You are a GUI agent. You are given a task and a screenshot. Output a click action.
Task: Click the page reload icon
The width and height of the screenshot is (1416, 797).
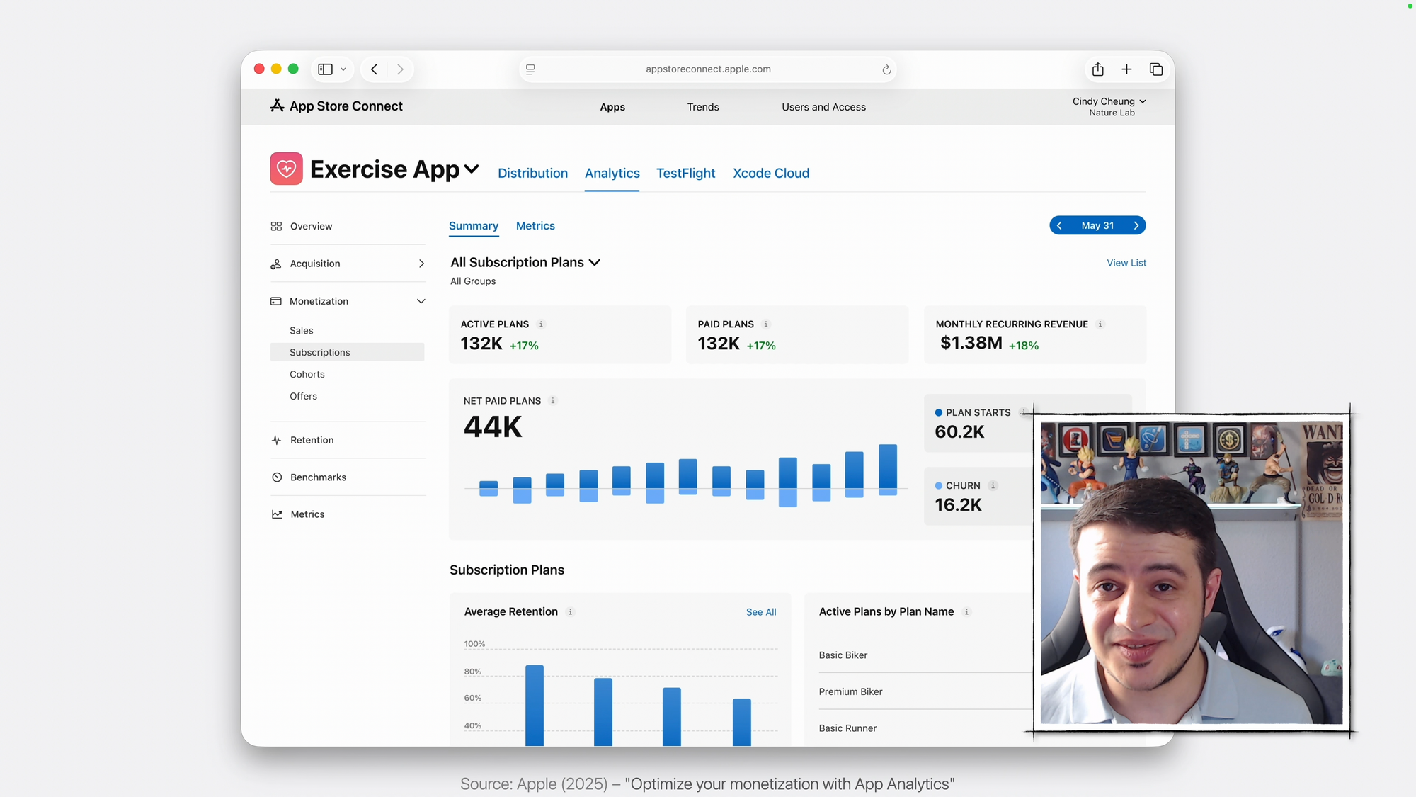(x=886, y=69)
